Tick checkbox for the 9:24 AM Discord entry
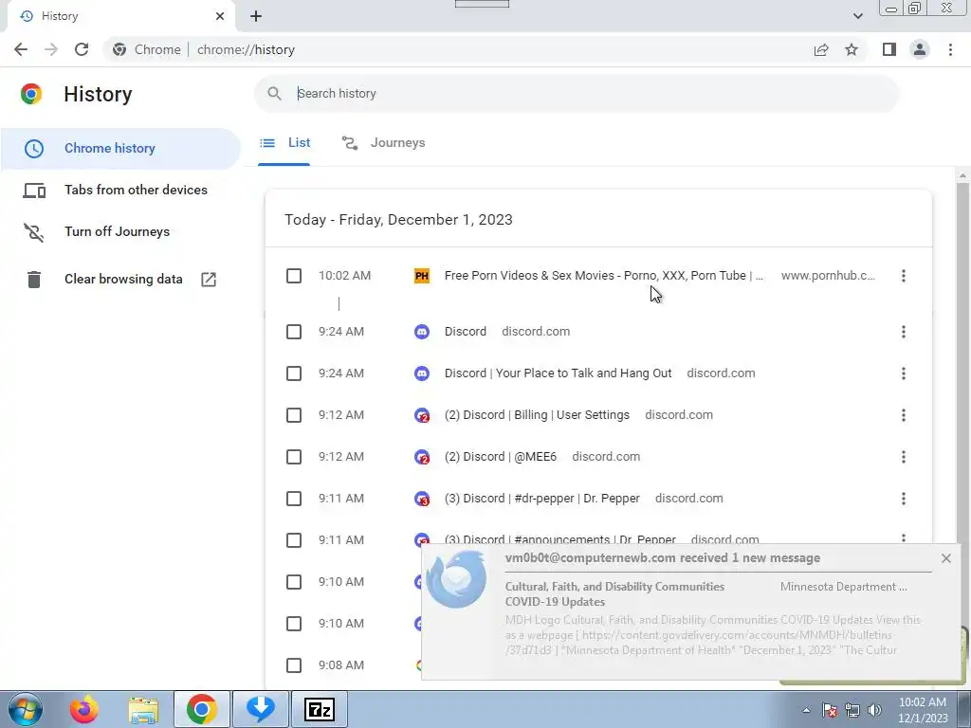 pos(294,332)
